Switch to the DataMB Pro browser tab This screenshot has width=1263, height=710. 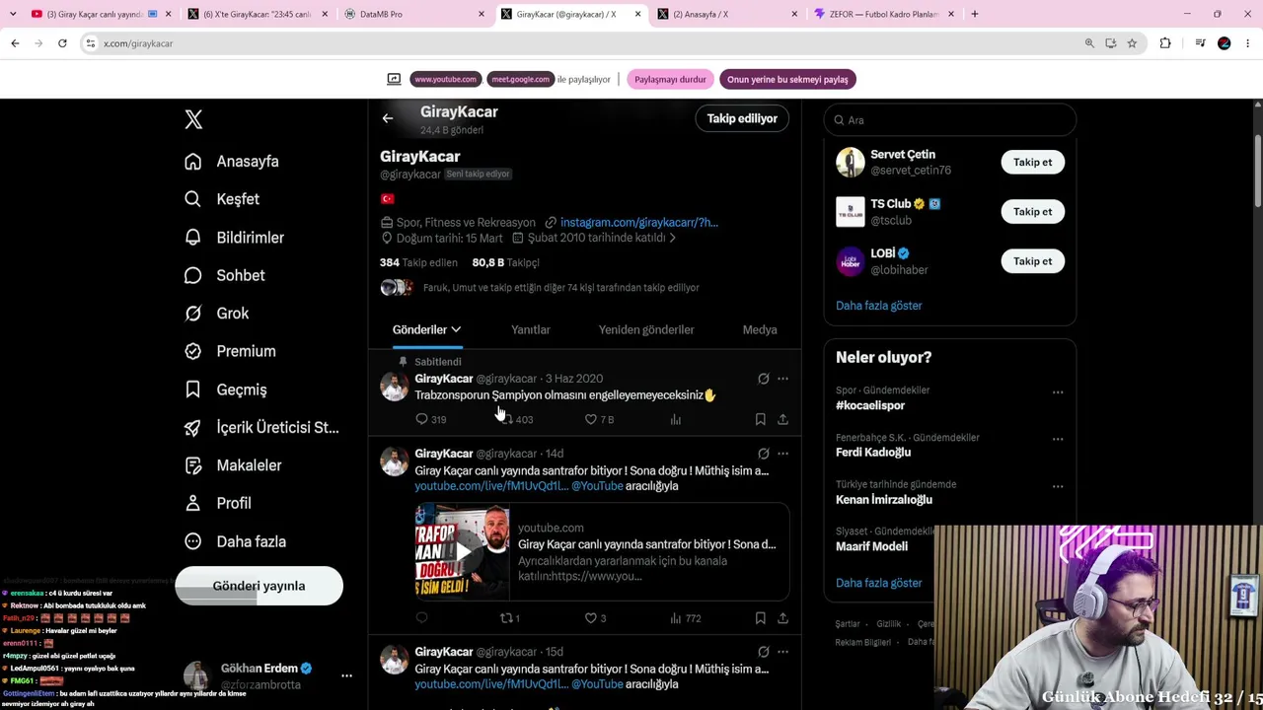coord(415,14)
